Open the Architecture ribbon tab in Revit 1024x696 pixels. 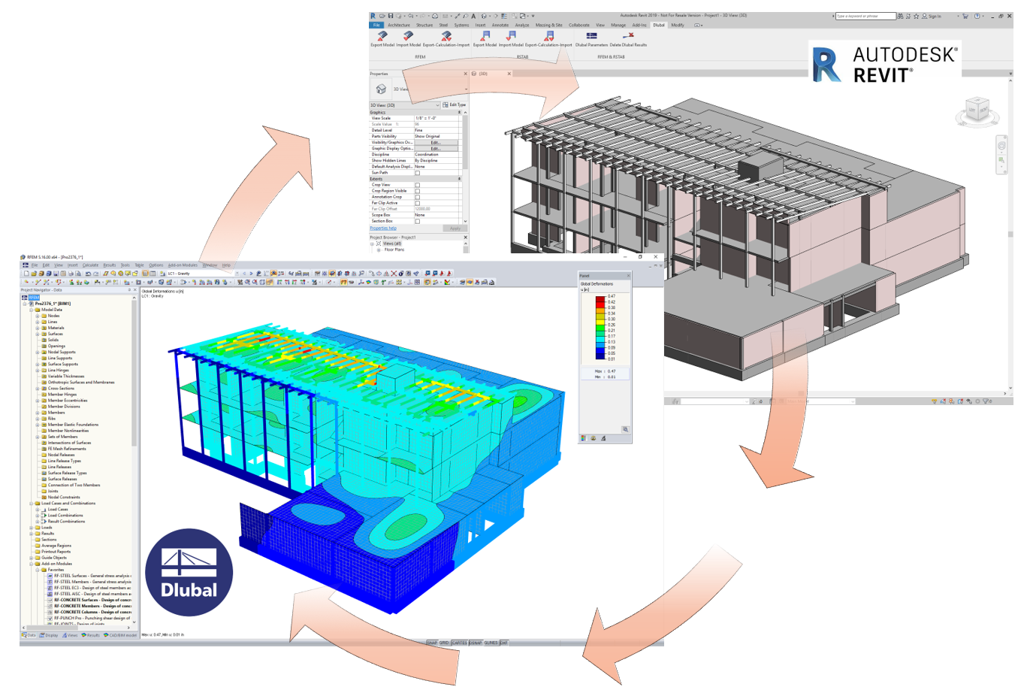pyautogui.click(x=399, y=25)
